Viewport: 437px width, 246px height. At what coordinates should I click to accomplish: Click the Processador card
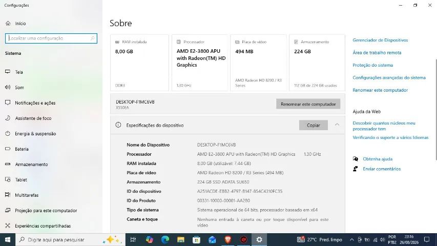tap(200, 63)
